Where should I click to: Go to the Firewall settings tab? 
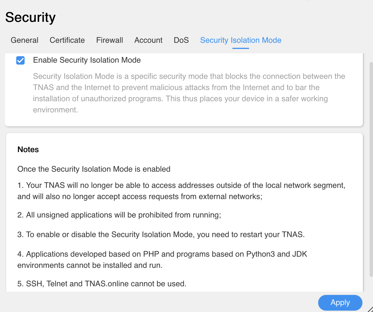coord(109,40)
